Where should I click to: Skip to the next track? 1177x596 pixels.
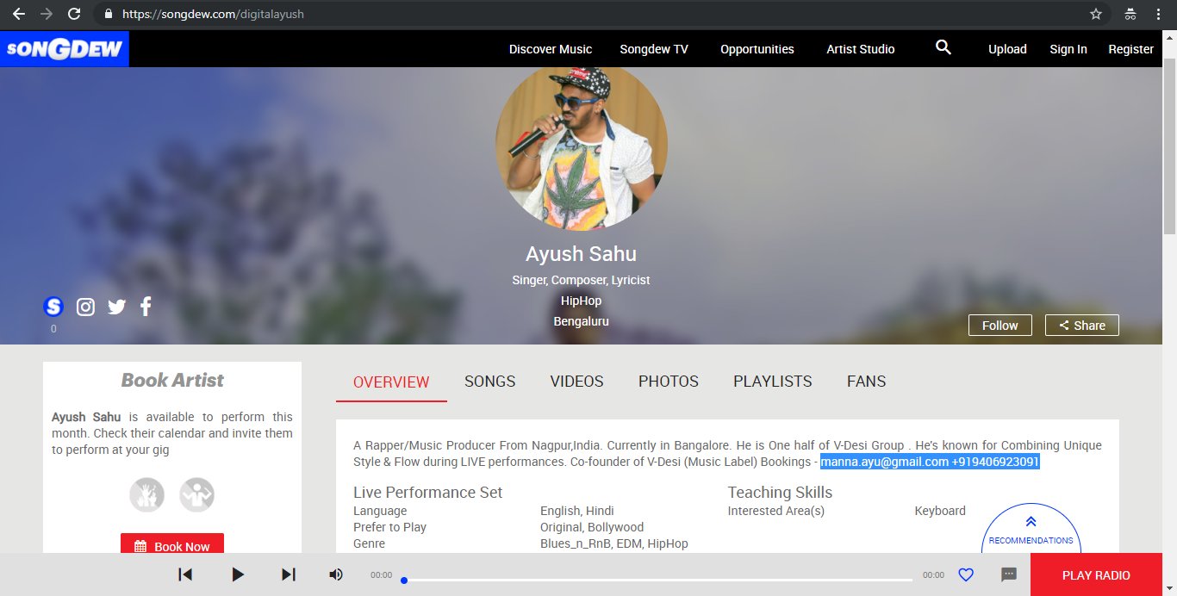[289, 574]
